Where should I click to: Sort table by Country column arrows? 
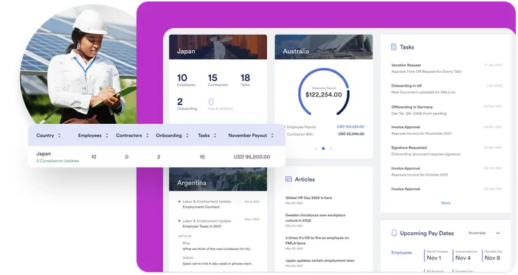pyautogui.click(x=60, y=136)
